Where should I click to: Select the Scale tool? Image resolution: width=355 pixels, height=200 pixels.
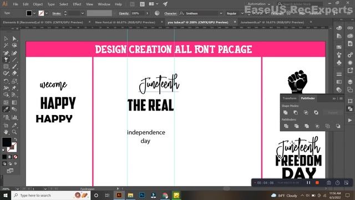14,81
